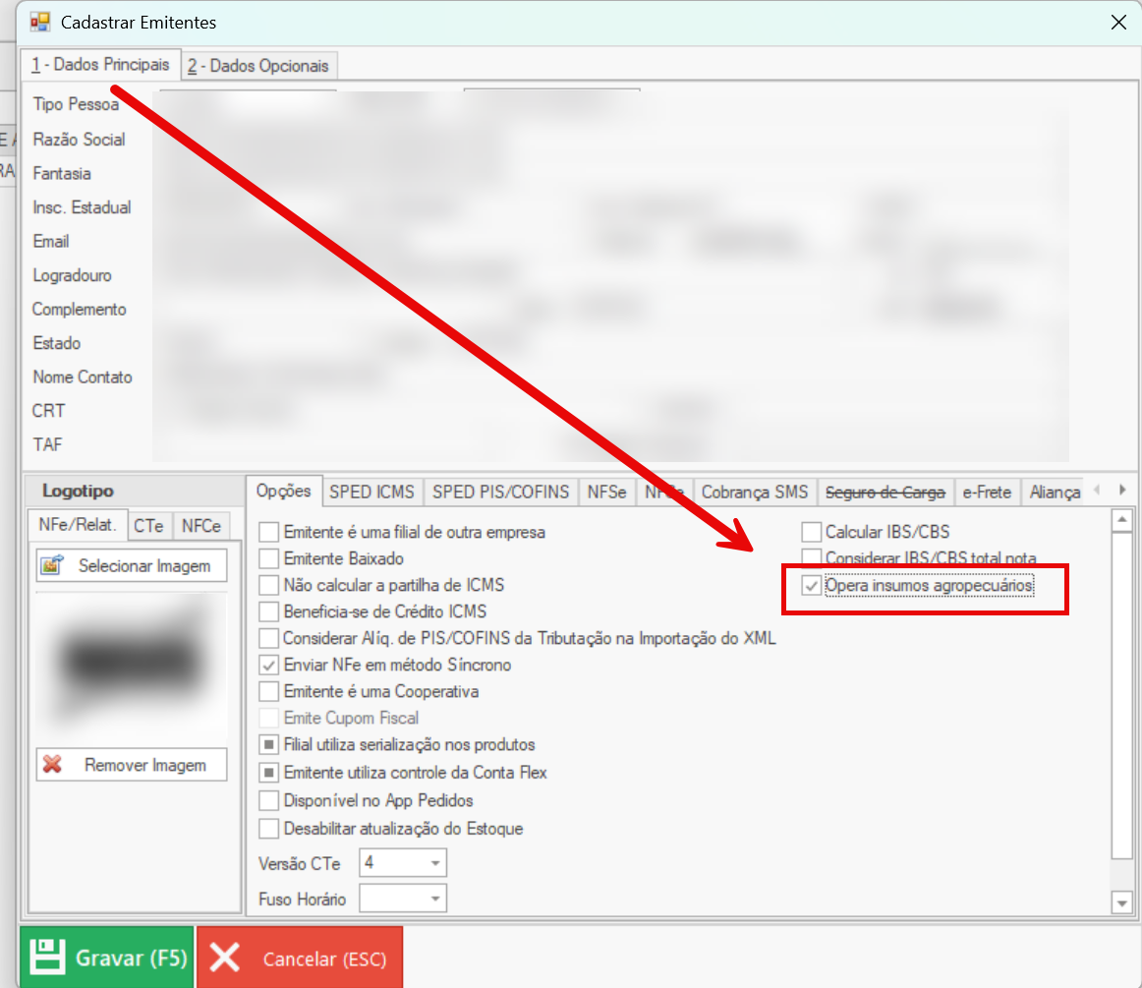Screen dimensions: 1142x988
Task: Select the NFe/Relat. logo tab
Action: coord(78,525)
